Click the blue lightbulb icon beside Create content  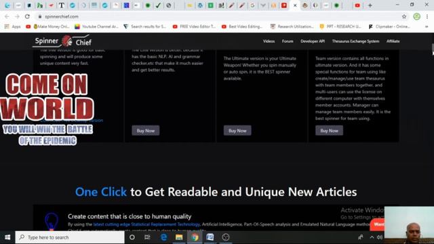coord(52,222)
